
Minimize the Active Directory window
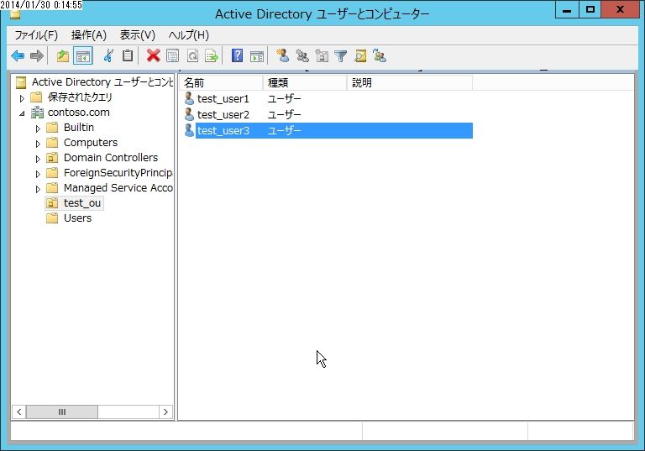coord(567,9)
